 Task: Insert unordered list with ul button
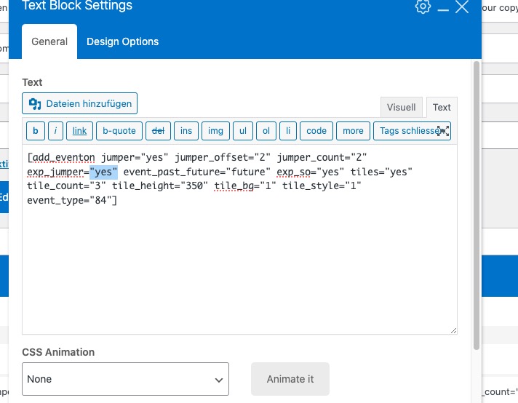coord(243,131)
